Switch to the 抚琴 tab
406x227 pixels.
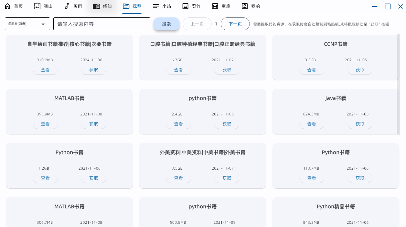coord(132,6)
